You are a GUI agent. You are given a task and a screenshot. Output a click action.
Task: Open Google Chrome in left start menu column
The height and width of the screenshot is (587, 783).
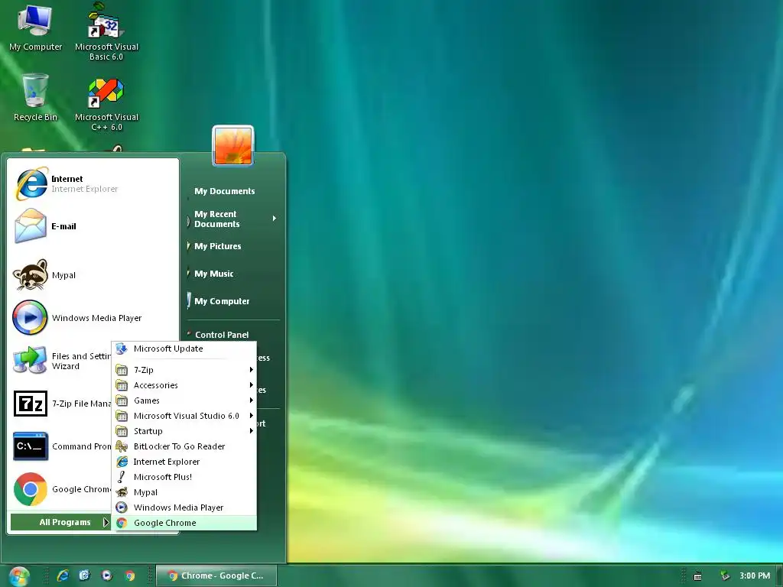[61, 489]
